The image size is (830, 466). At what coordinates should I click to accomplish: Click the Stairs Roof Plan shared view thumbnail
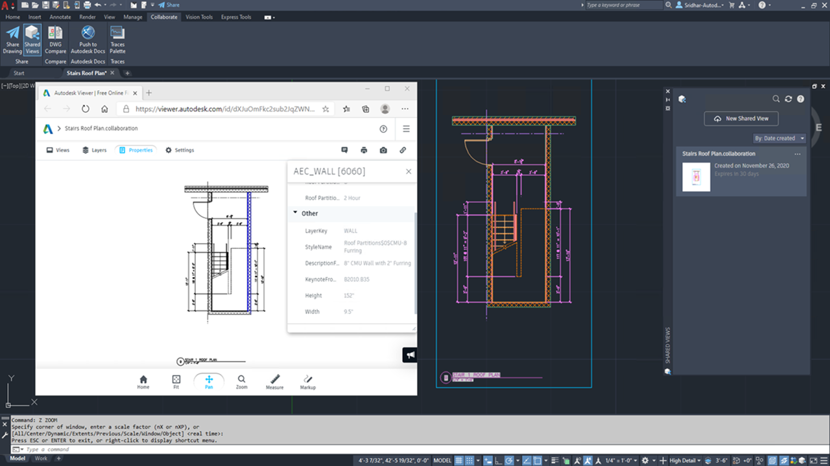click(696, 177)
